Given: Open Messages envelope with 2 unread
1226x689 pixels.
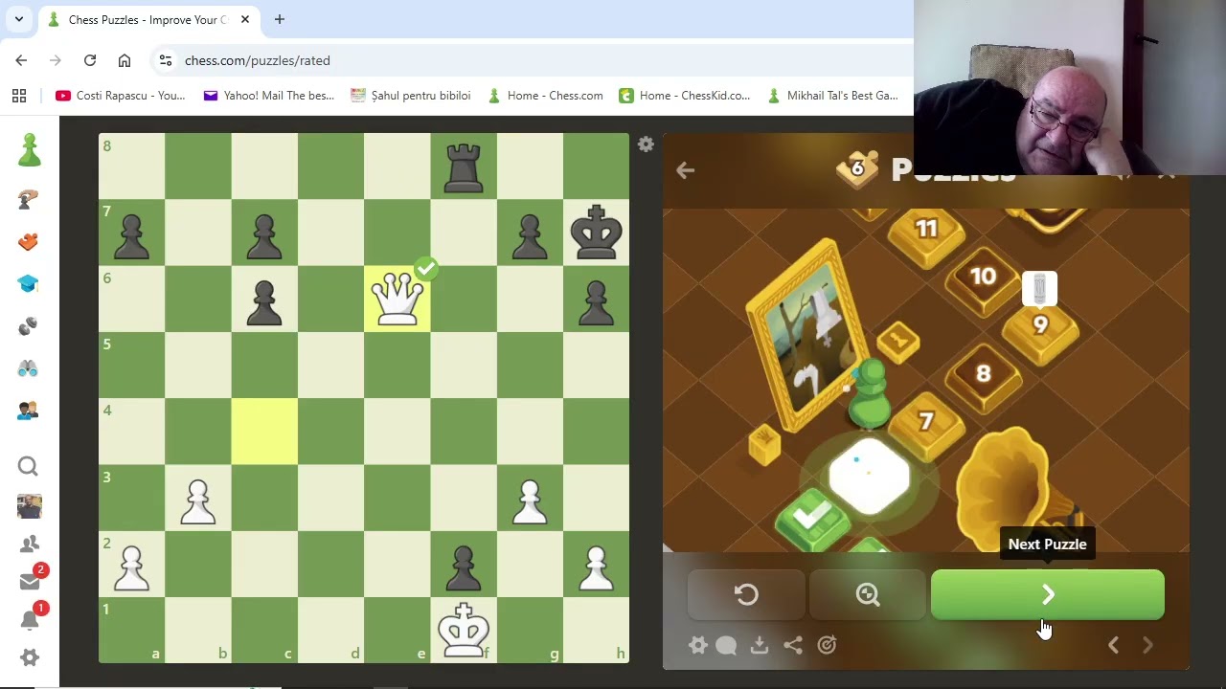Looking at the screenshot, I should (30, 581).
